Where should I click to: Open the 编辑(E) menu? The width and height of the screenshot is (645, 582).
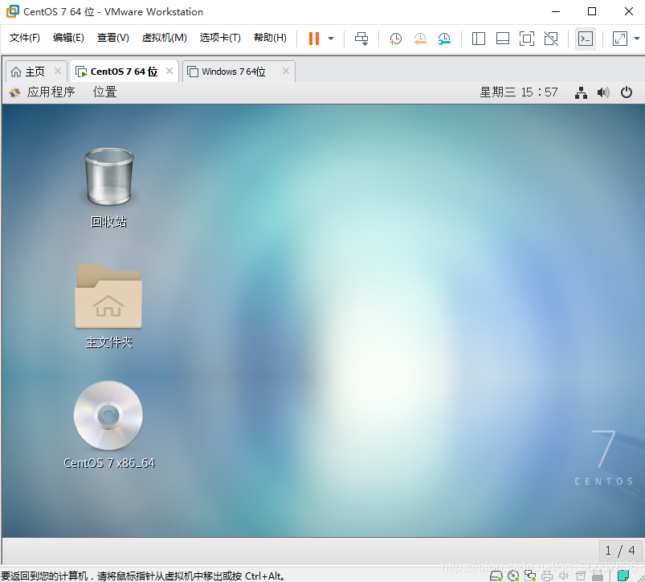[x=68, y=38]
